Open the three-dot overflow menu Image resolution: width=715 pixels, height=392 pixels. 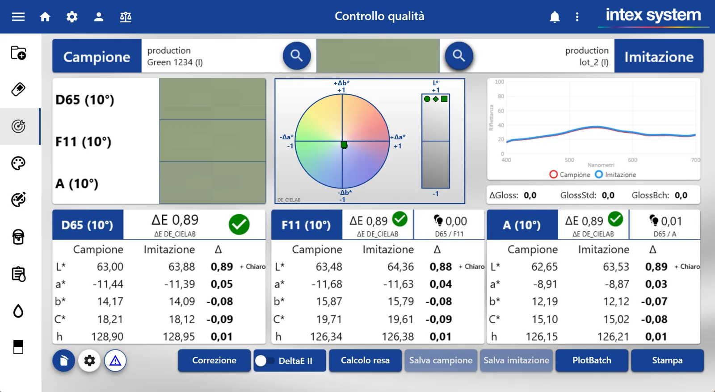click(x=577, y=17)
